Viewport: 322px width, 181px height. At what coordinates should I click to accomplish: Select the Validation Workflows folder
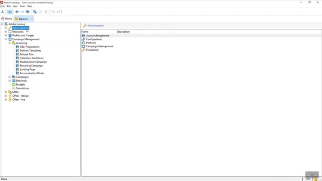(x=32, y=58)
